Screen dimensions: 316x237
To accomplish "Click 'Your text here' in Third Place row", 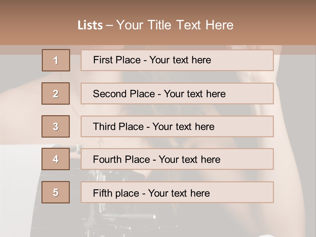I will point(183,127).
